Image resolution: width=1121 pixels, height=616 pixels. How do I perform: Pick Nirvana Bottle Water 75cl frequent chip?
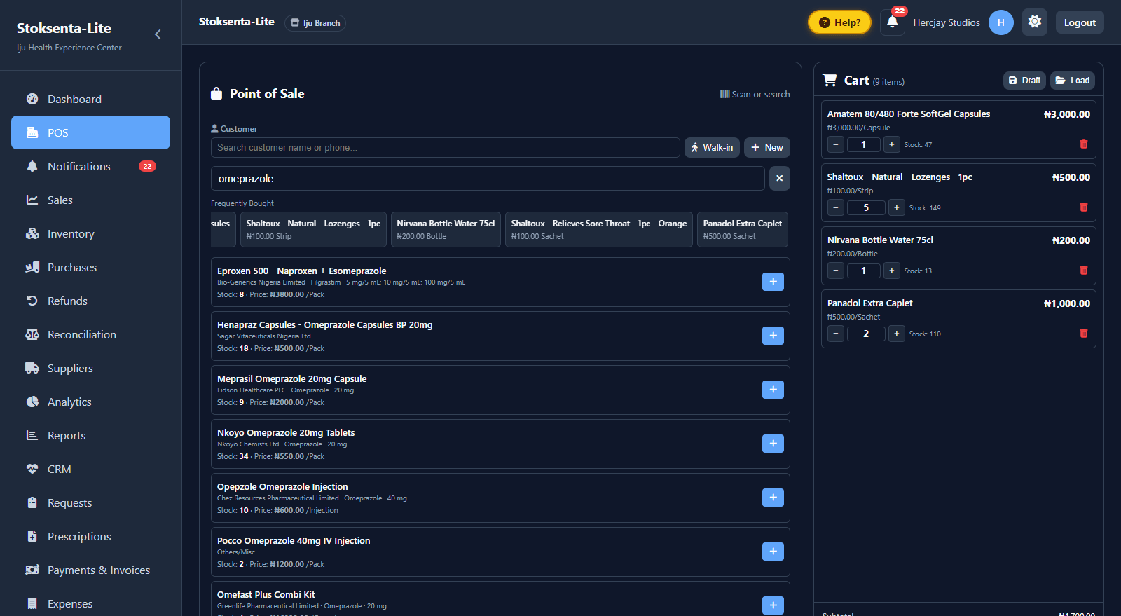(x=446, y=230)
